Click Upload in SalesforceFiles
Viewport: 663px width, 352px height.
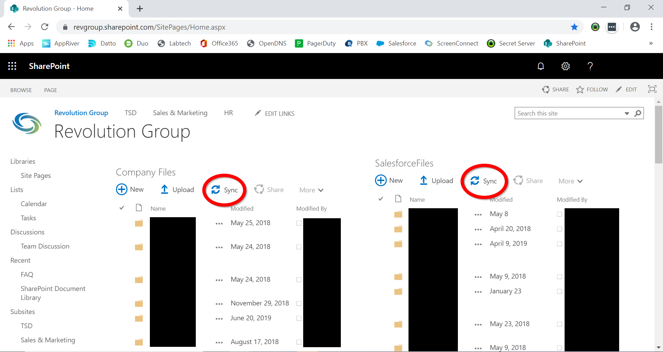click(x=436, y=181)
